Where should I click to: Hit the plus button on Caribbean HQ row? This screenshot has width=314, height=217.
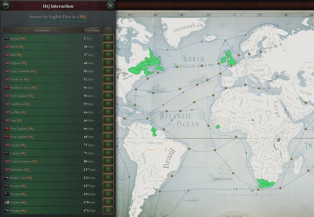pyautogui.click(x=108, y=104)
